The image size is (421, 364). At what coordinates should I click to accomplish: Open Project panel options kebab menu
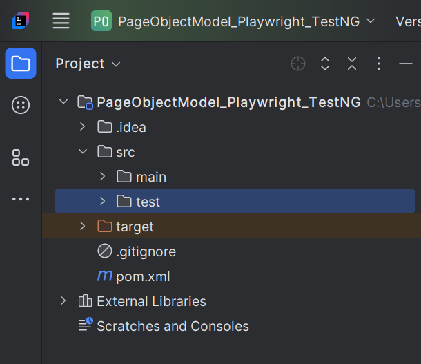378,64
